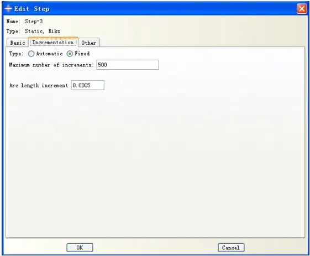
Task: Click the 'Step-3' name text
Action: 33,21
